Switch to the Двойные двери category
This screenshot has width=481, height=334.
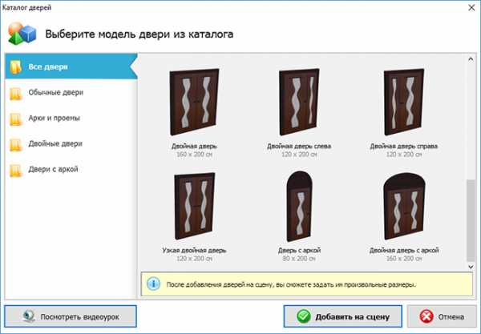click(x=56, y=145)
